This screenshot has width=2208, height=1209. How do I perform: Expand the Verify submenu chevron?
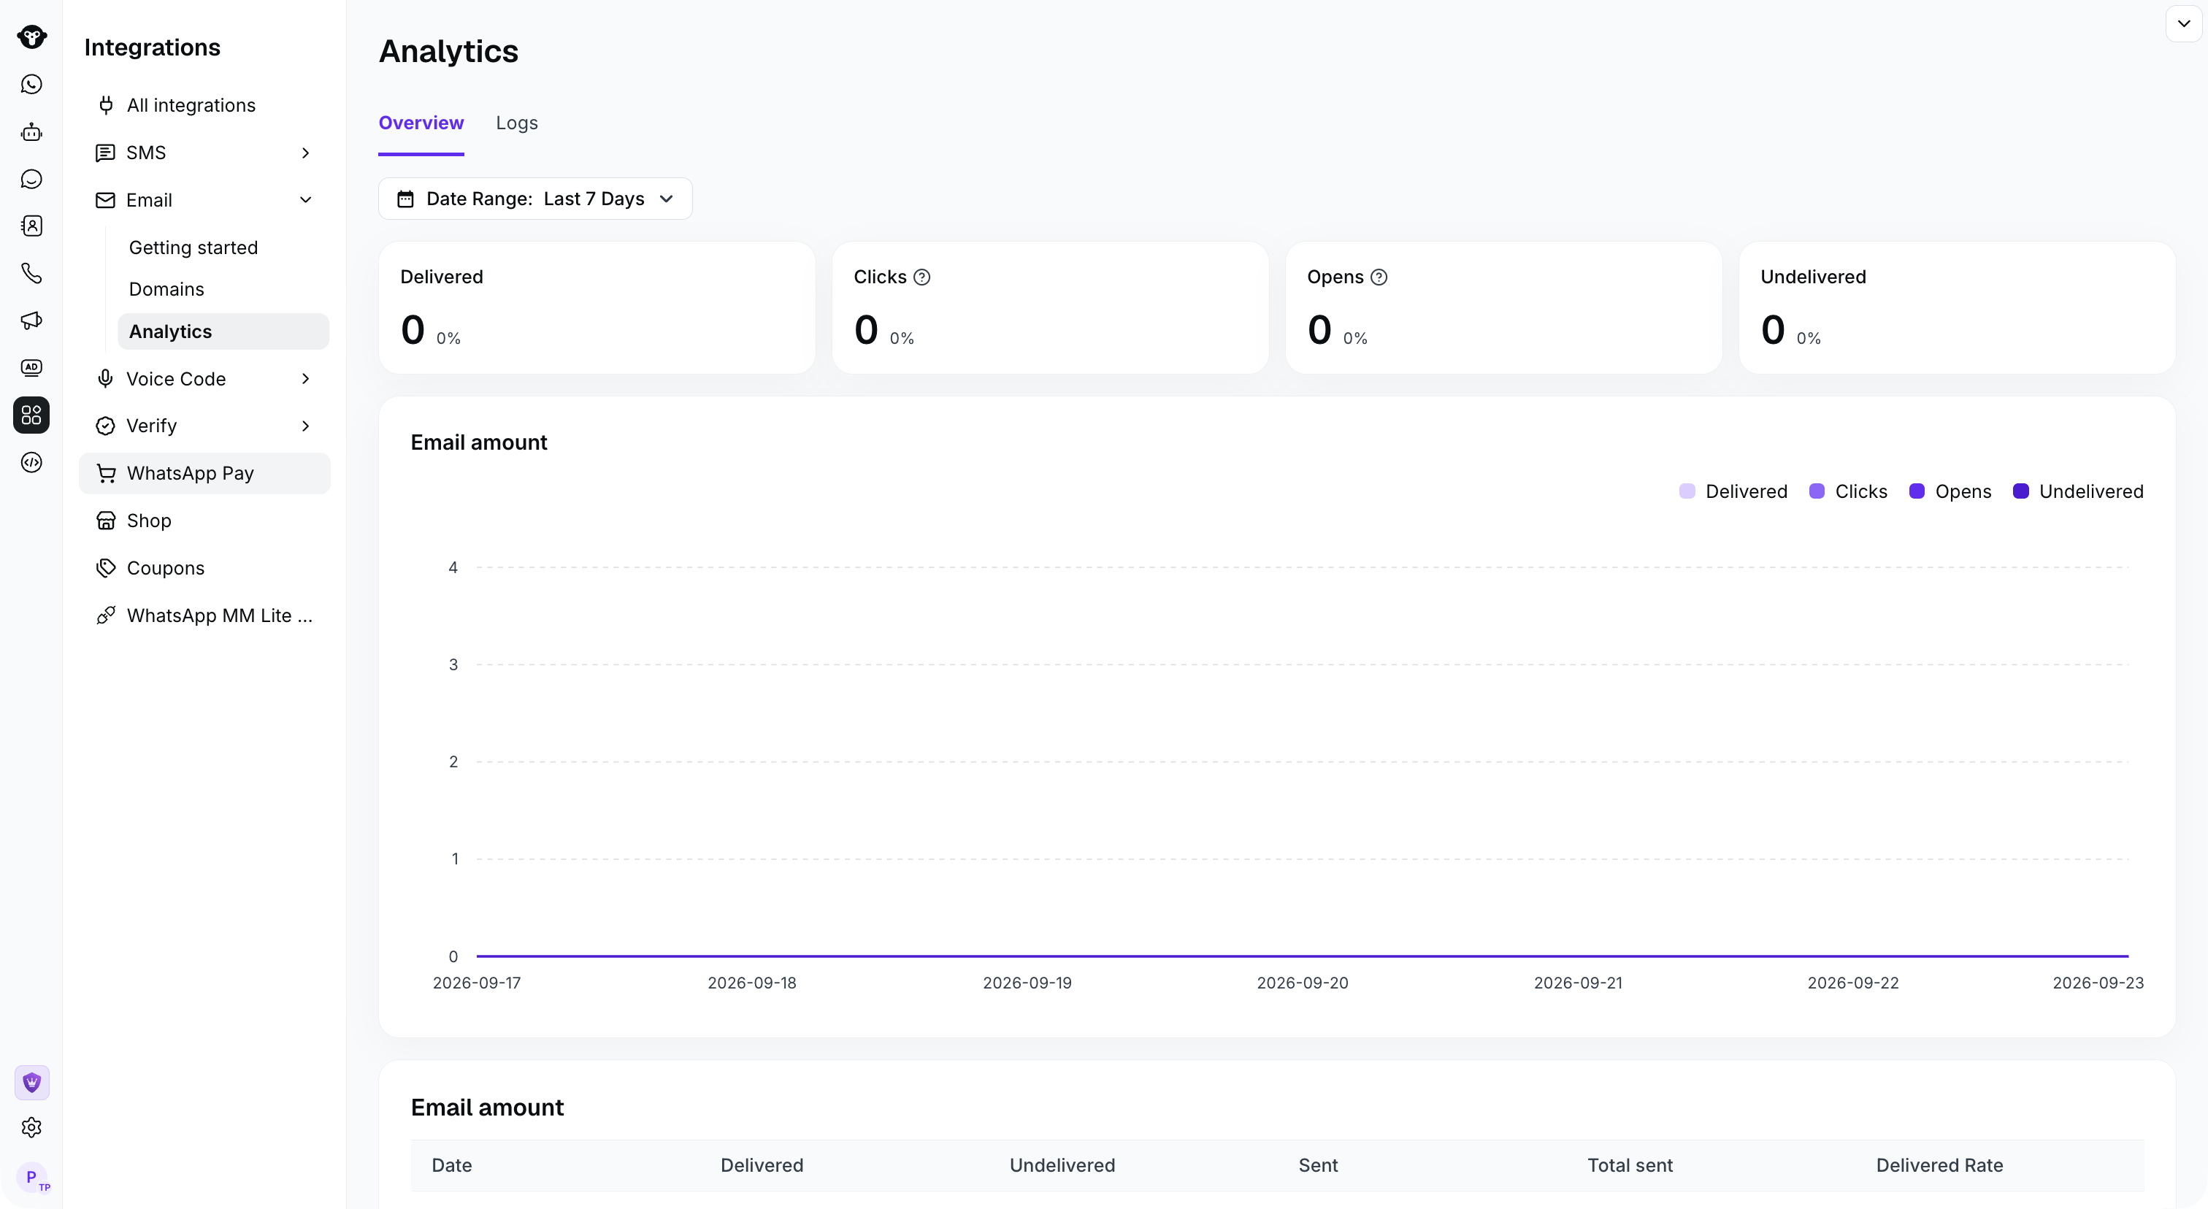pos(305,426)
